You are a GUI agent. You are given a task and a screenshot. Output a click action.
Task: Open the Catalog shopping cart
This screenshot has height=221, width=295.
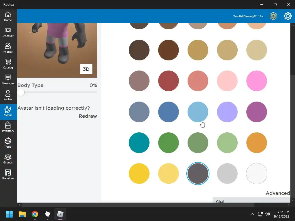[x=8, y=64]
